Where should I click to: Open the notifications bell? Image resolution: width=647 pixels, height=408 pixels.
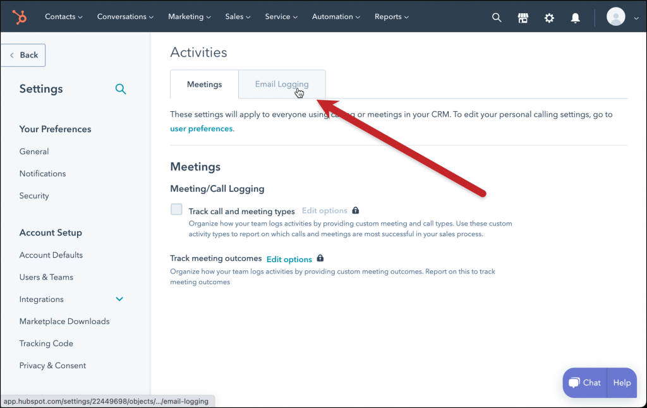click(576, 18)
